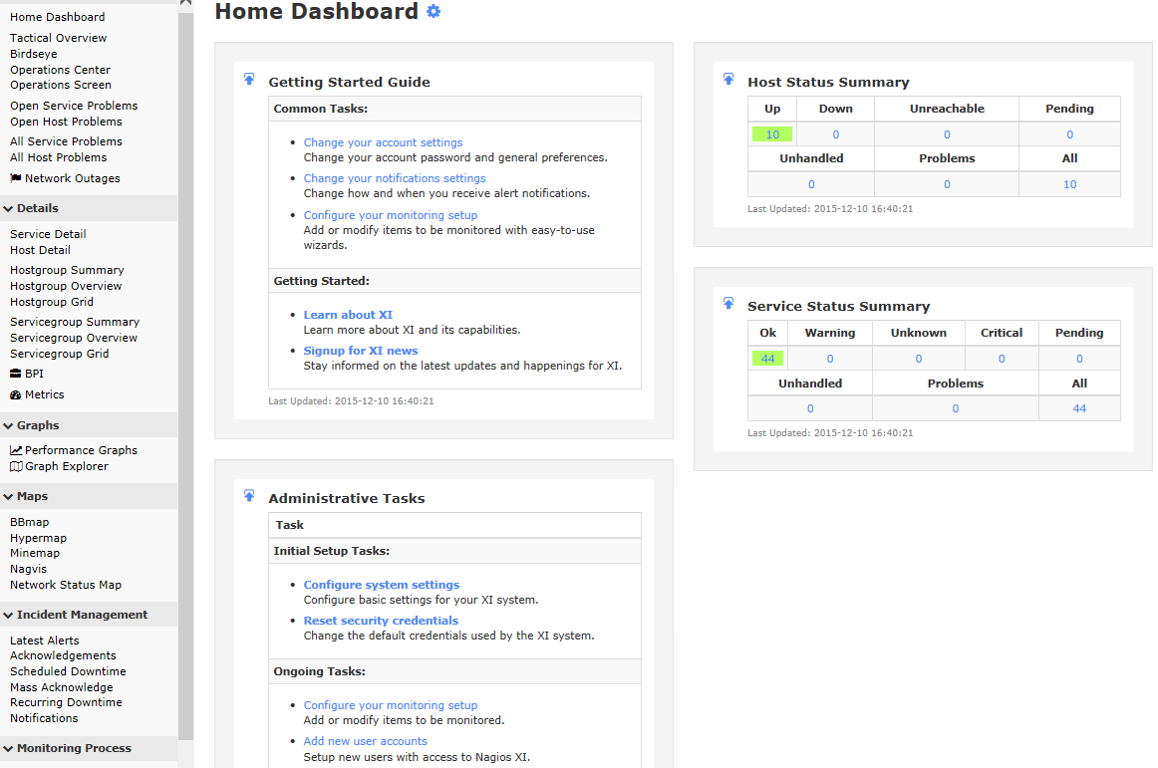This screenshot has height=768, width=1158.
Task: Click the pin icon on Host Status Summary dashlet
Action: pyautogui.click(x=728, y=79)
